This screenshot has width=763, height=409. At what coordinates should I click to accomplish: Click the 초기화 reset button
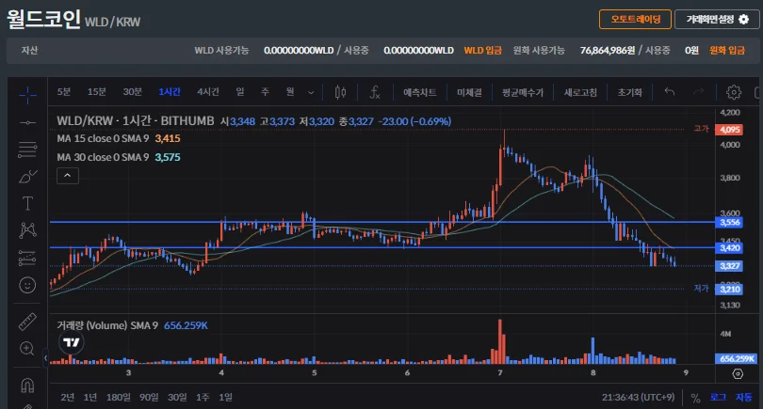(629, 92)
